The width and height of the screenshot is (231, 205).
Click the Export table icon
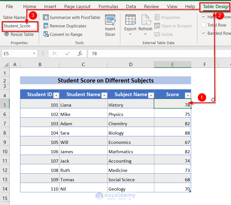tap(131, 20)
